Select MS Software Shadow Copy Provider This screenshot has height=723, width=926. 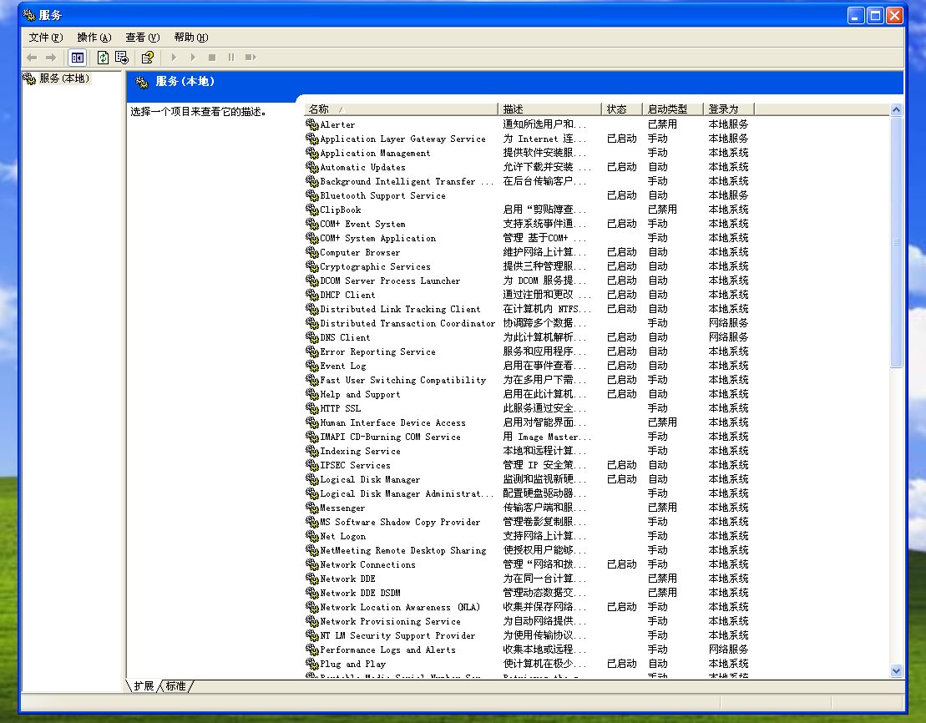tap(401, 522)
